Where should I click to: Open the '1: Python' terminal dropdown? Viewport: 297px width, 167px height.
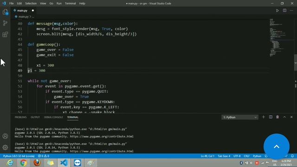coord(240,117)
